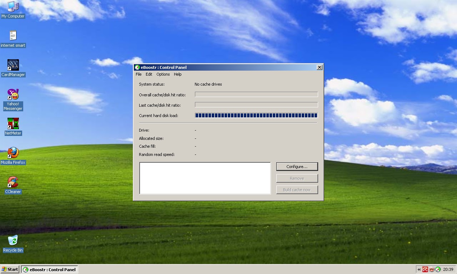Click the eBoostr green gauge tray icon
This screenshot has width=457, height=274.
coord(438,269)
